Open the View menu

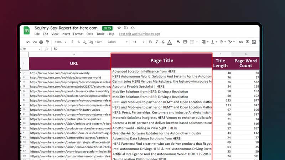55,34
